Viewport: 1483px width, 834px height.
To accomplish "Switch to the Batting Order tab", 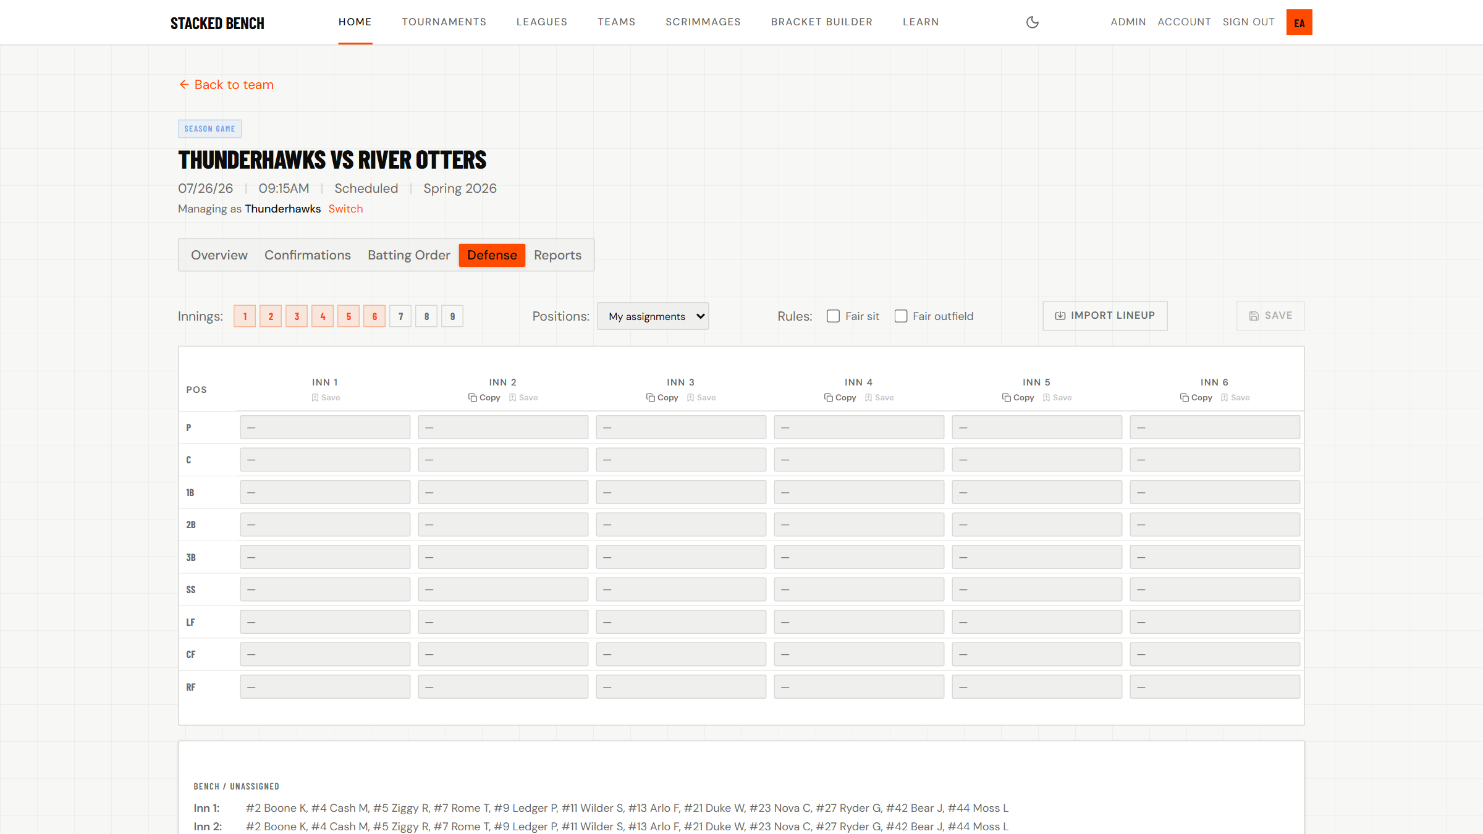I will point(408,255).
